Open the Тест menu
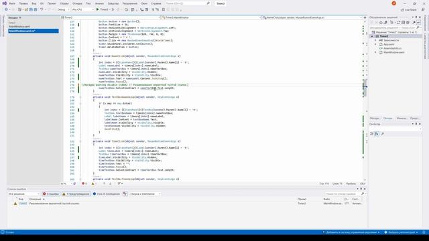 (x=88, y=3)
